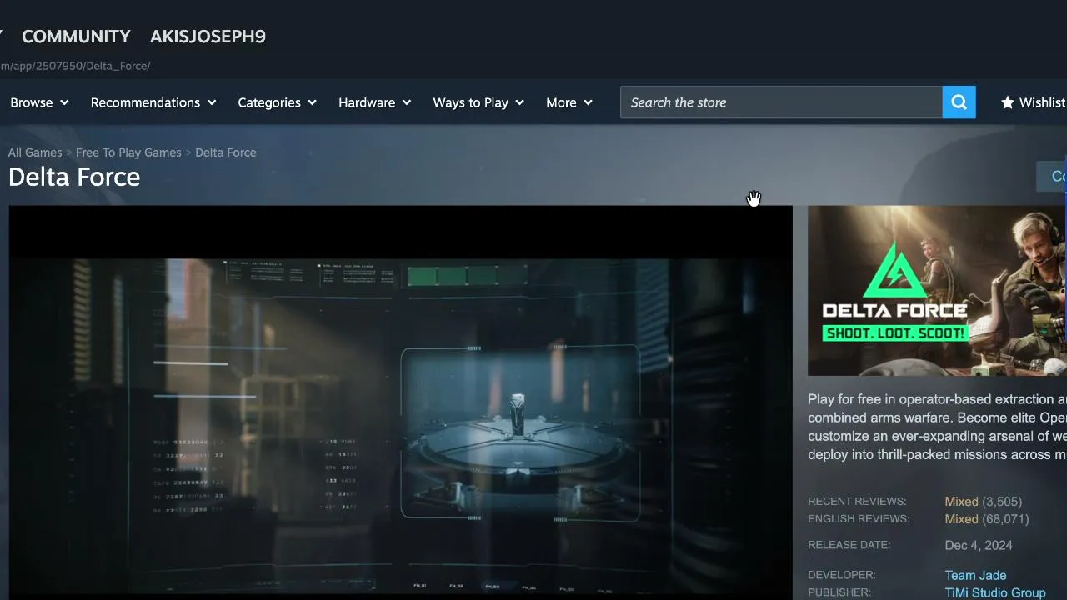Click the blue search magnifier button
The width and height of the screenshot is (1067, 600).
[959, 102]
